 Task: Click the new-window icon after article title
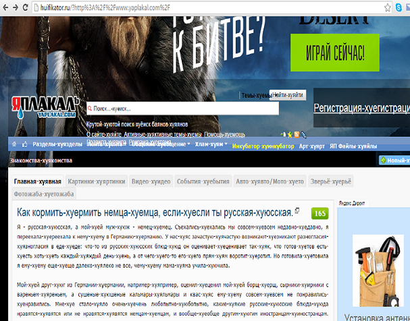297,210
